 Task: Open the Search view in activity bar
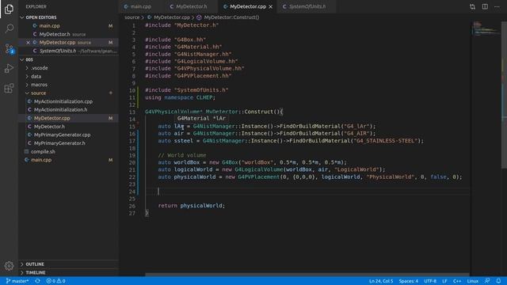9,28
